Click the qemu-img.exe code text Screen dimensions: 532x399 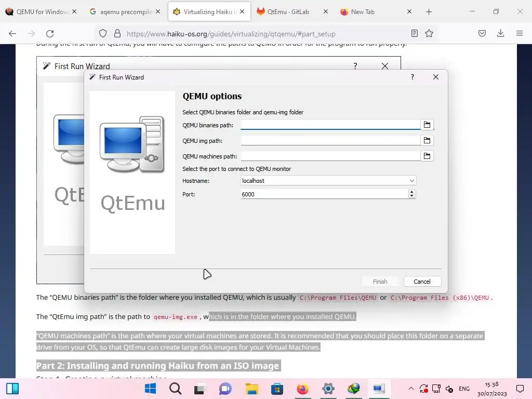pos(176,317)
